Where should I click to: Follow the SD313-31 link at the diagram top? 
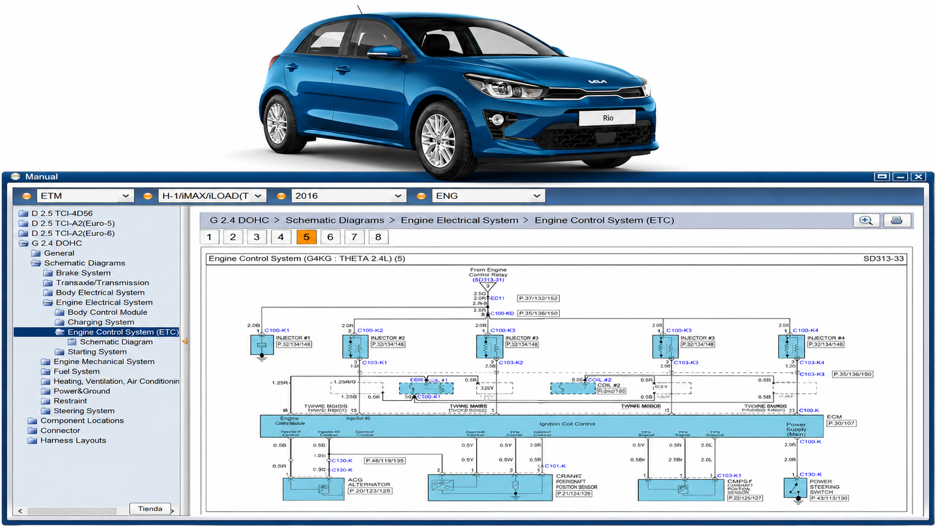pyautogui.click(x=488, y=280)
